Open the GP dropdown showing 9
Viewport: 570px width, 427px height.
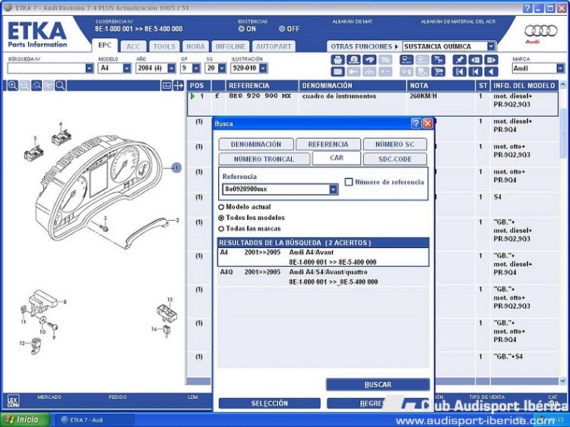196,68
